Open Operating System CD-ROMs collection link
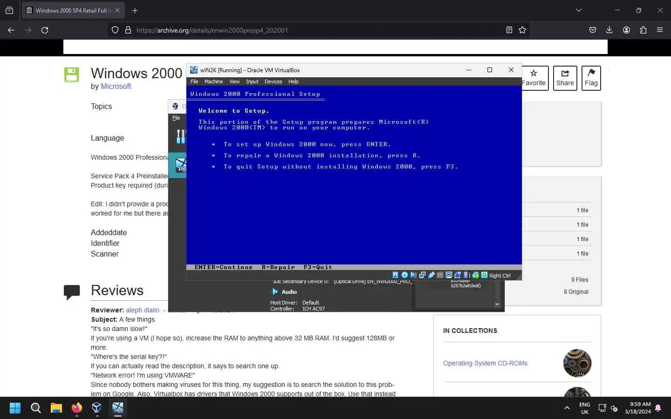This screenshot has width=671, height=419. point(485,363)
